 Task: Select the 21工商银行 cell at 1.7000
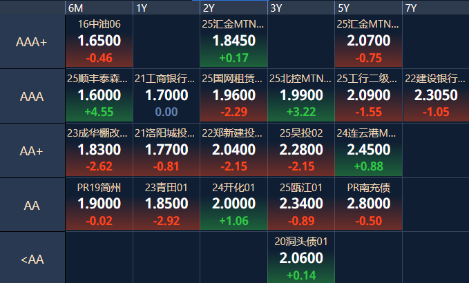166,96
